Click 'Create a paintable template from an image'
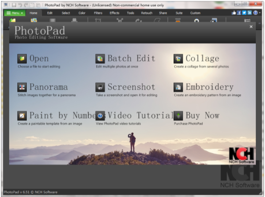 (x=50, y=124)
